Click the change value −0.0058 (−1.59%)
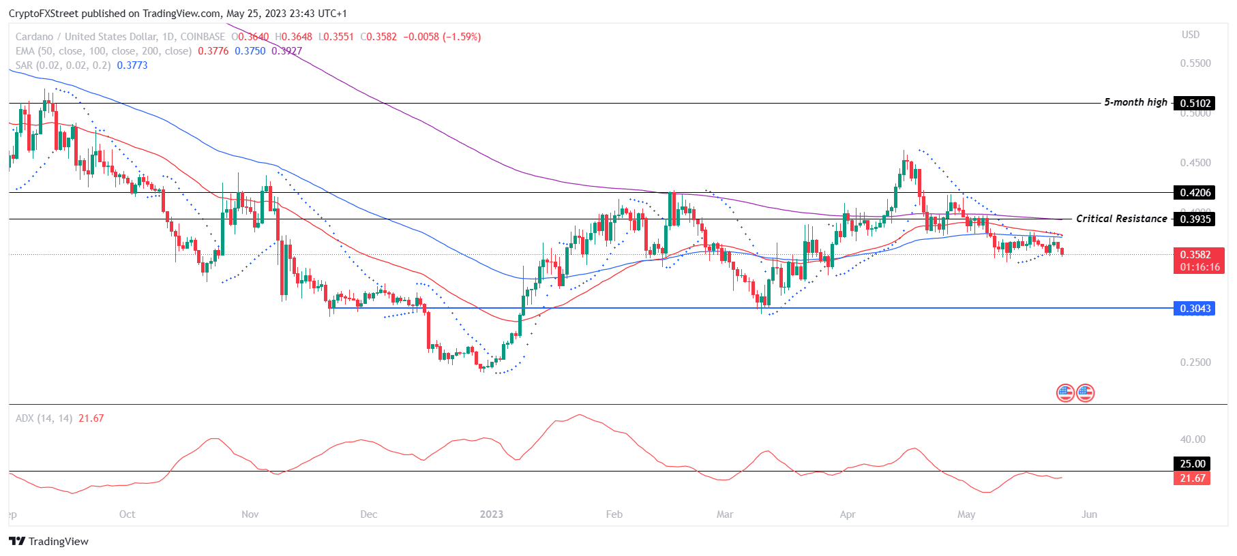This screenshot has height=556, width=1237. [442, 37]
